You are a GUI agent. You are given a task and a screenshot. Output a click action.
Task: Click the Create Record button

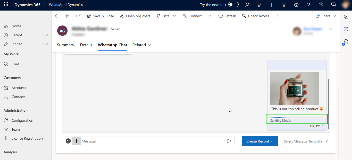259,141
